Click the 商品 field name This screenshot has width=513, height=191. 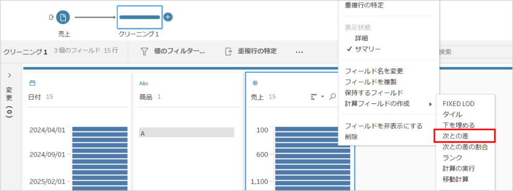[146, 97]
